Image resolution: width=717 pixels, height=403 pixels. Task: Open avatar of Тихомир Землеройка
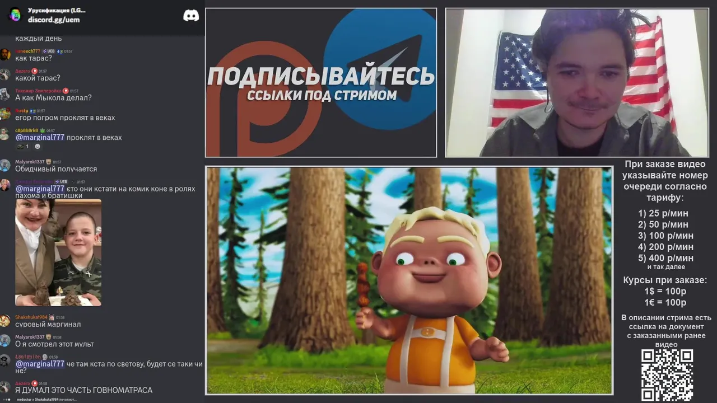5,94
